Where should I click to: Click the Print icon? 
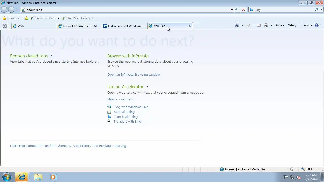(x=266, y=25)
